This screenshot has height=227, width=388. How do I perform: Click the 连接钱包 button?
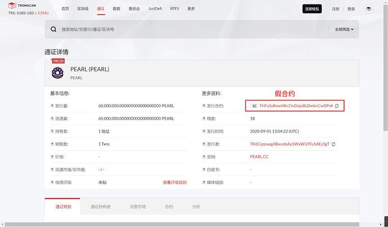pyautogui.click(x=312, y=9)
